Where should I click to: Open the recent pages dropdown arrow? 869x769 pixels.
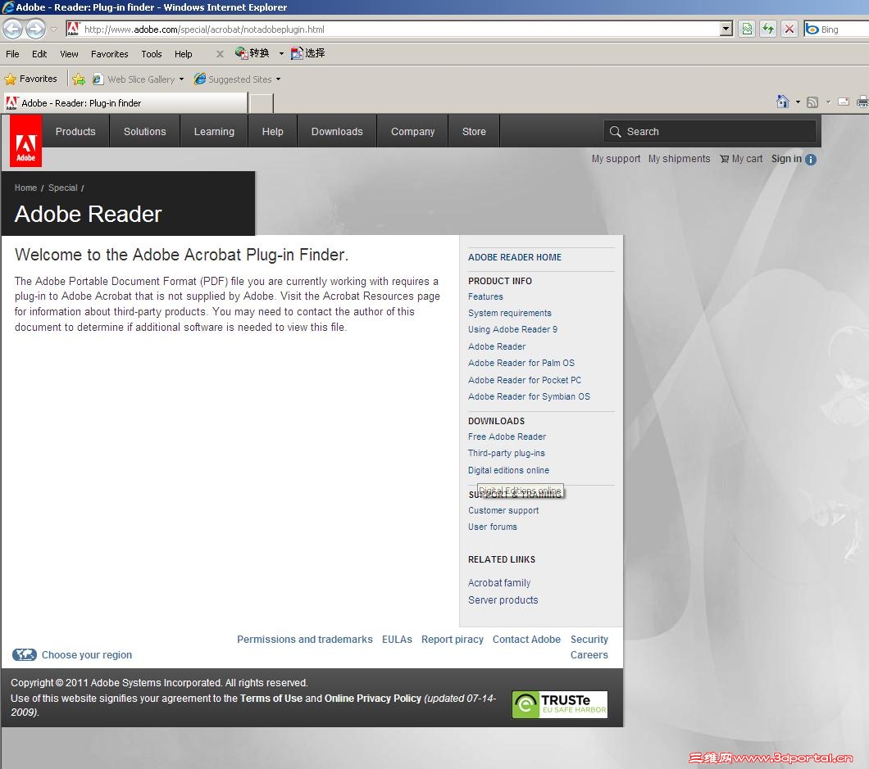click(54, 29)
